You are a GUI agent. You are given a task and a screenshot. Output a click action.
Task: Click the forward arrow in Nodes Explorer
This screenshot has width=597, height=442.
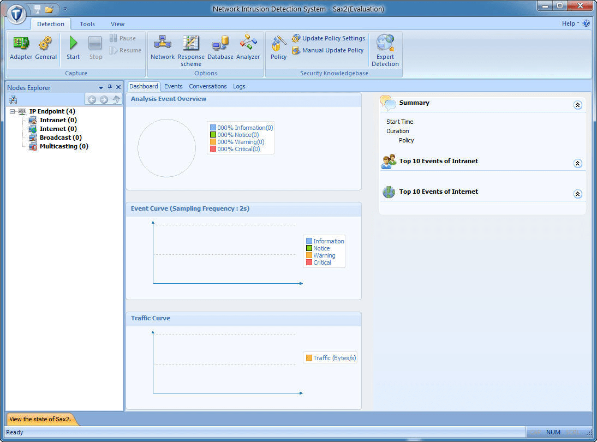point(104,100)
